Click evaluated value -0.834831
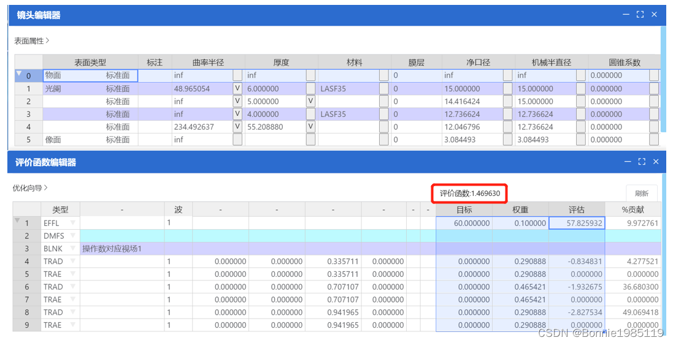Viewport: 673px width, 343px height. 577,261
